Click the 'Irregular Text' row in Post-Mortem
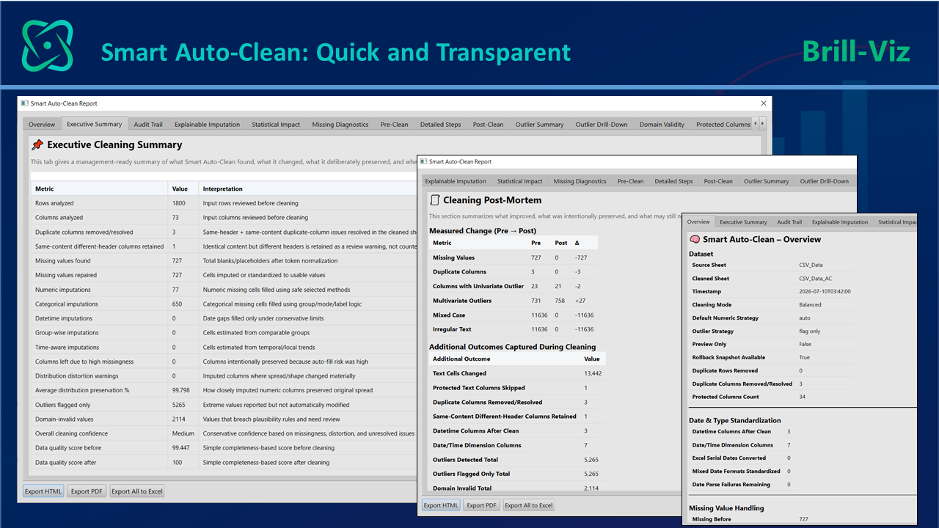Image resolution: width=939 pixels, height=528 pixels. click(514, 329)
